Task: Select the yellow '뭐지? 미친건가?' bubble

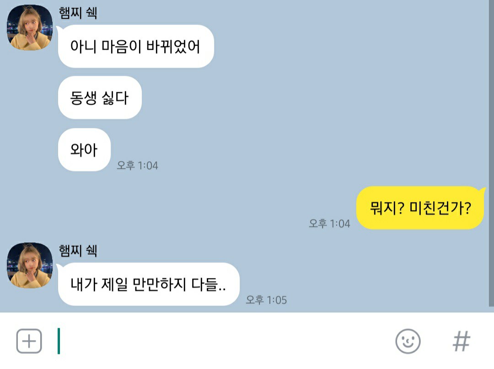Action: click(x=420, y=208)
